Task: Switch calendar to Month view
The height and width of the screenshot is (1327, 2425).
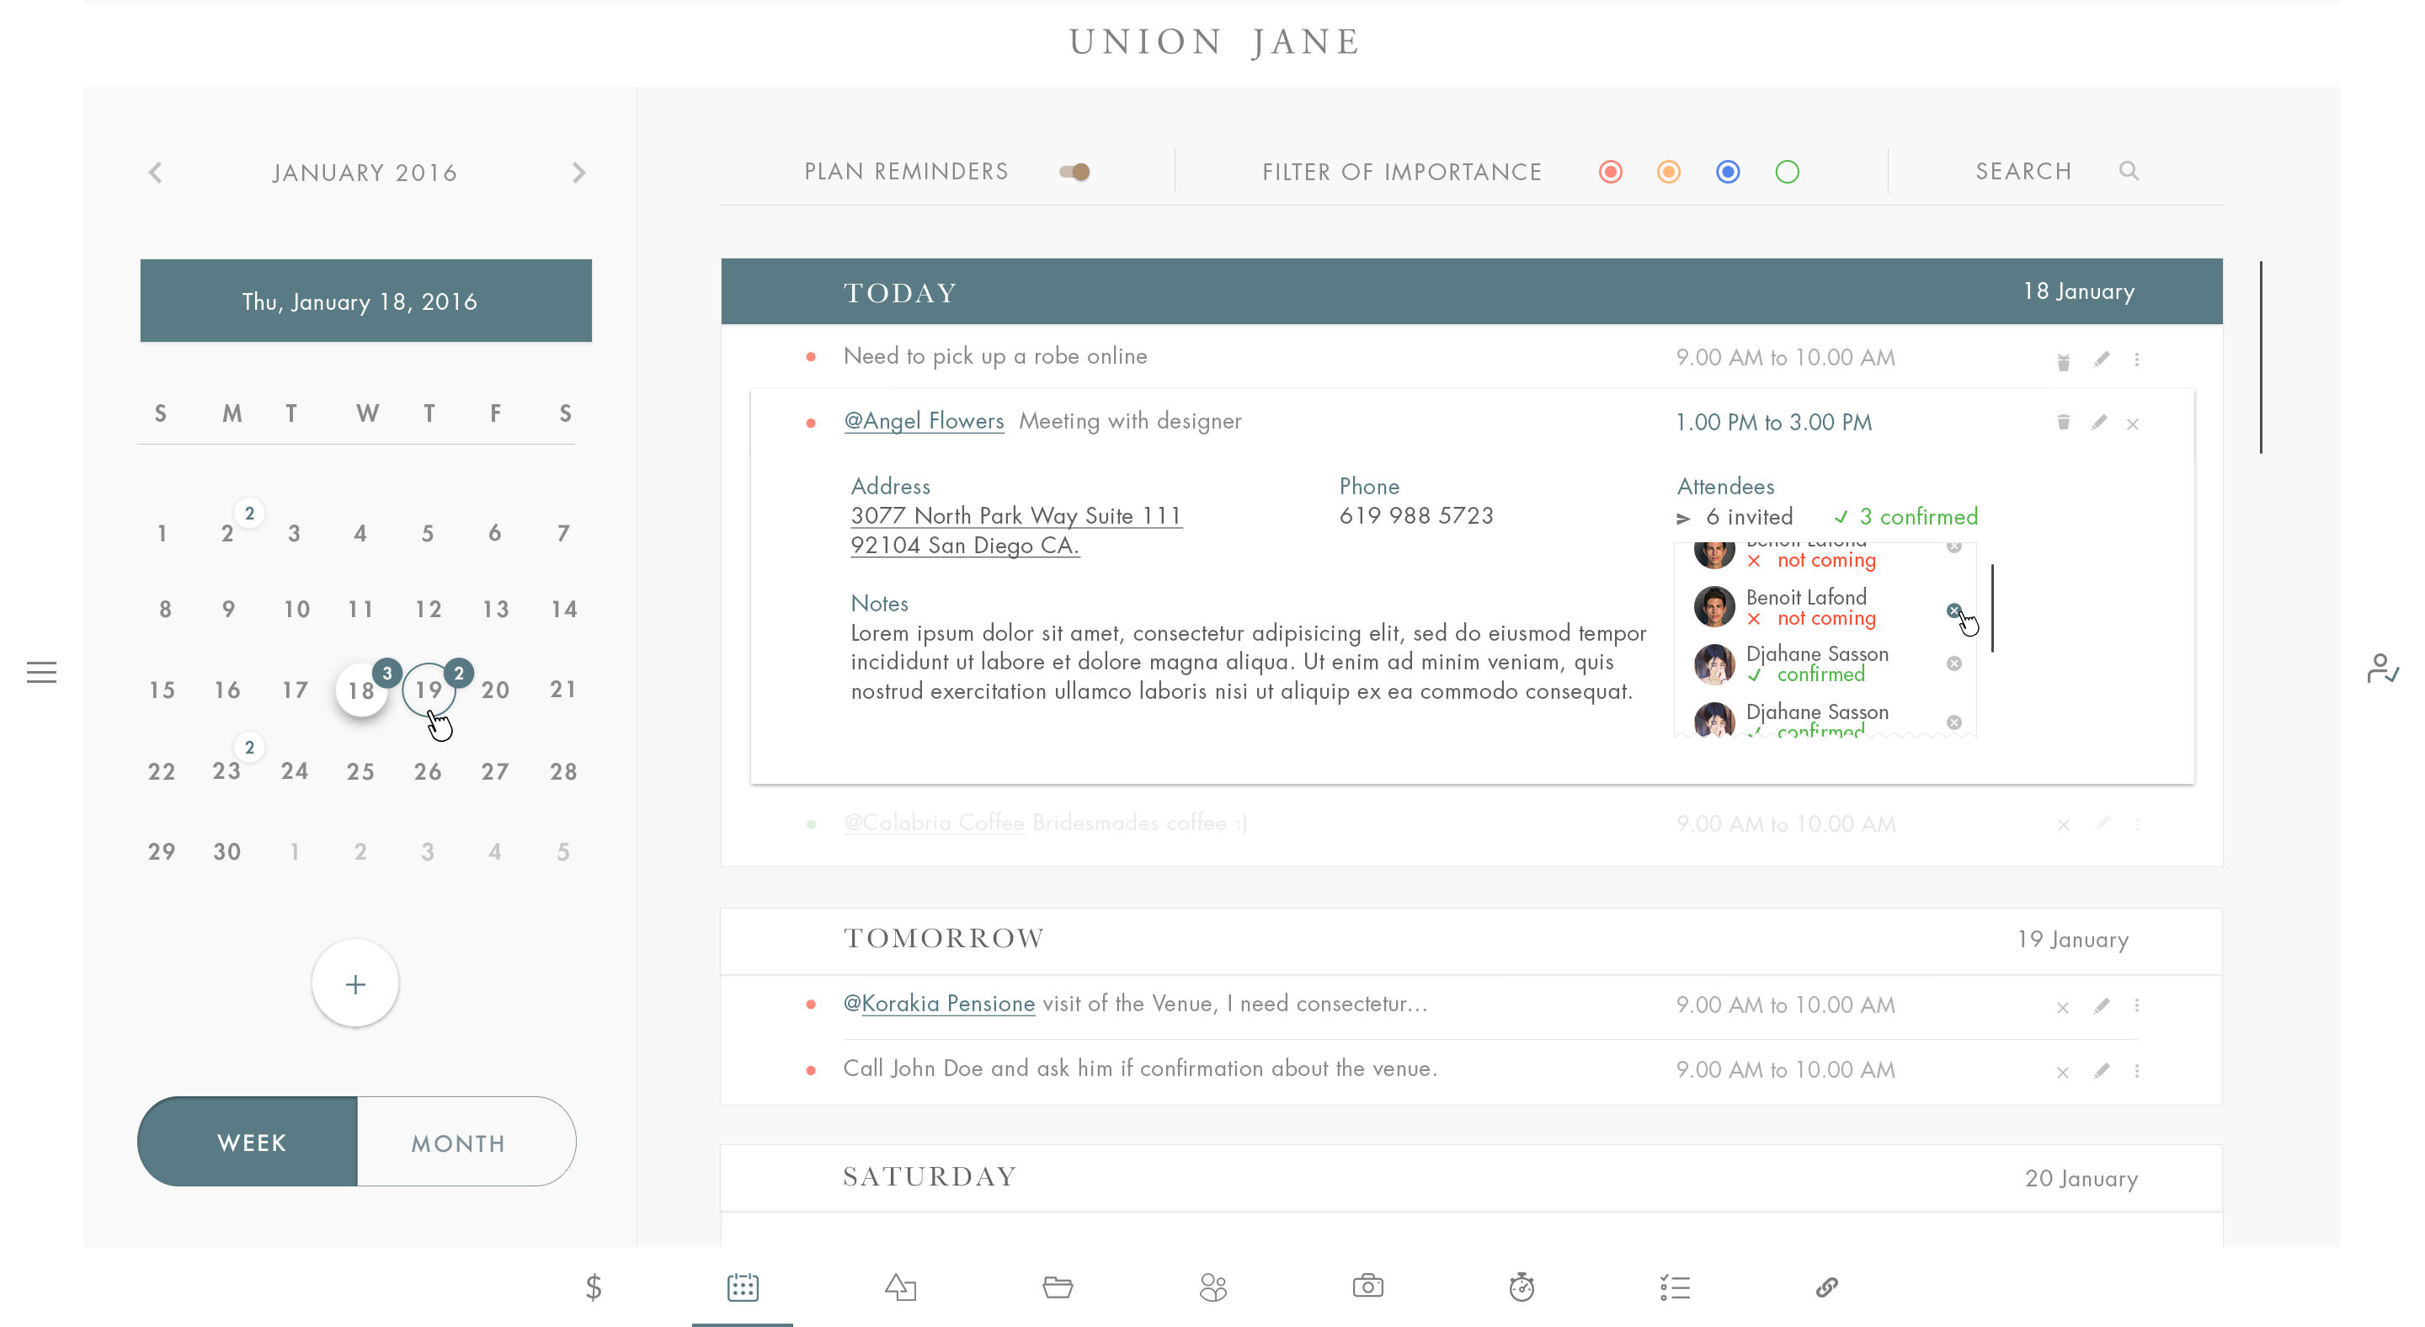Action: [x=466, y=1142]
